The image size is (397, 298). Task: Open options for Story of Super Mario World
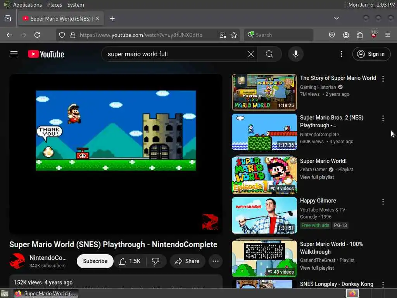click(x=383, y=79)
